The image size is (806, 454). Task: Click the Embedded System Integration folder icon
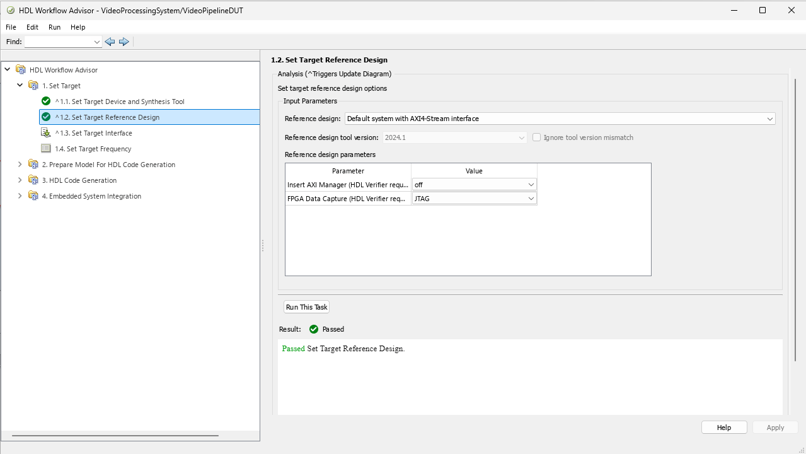[x=33, y=195]
